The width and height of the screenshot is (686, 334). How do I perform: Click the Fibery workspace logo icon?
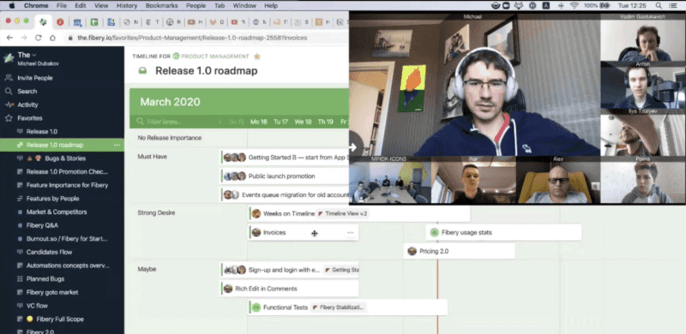click(x=9, y=57)
